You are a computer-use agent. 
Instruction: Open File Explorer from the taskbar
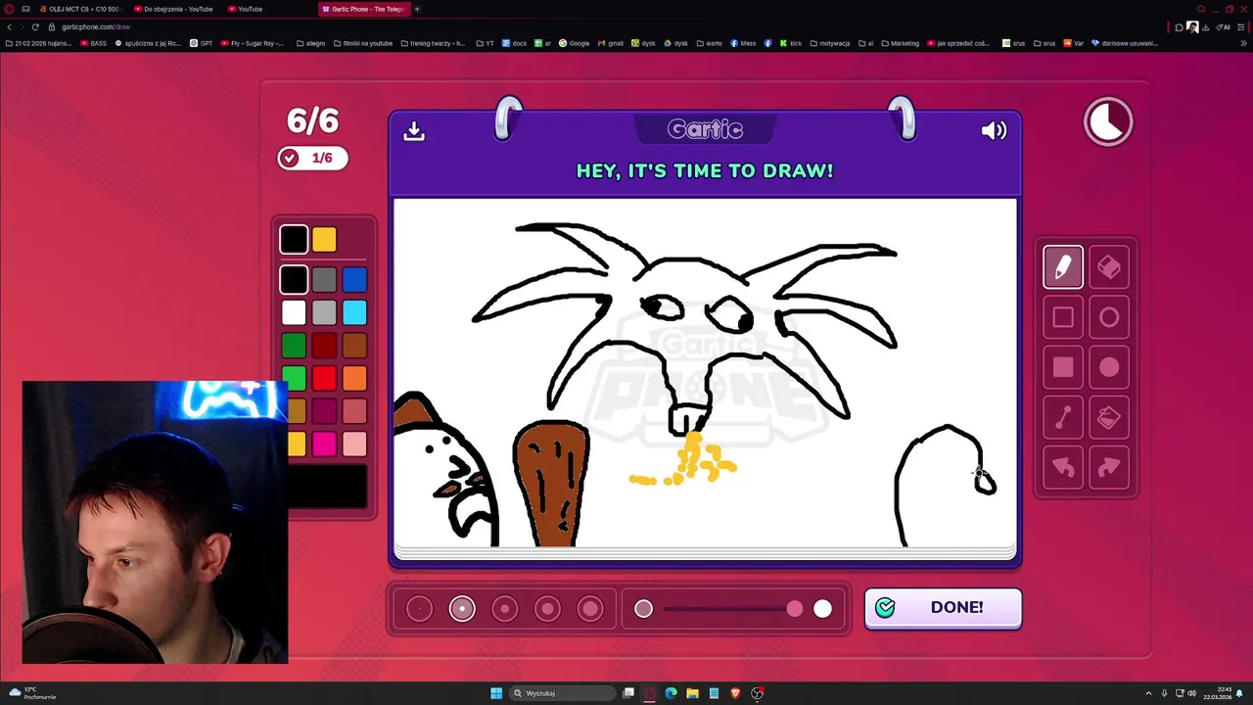[x=692, y=693]
